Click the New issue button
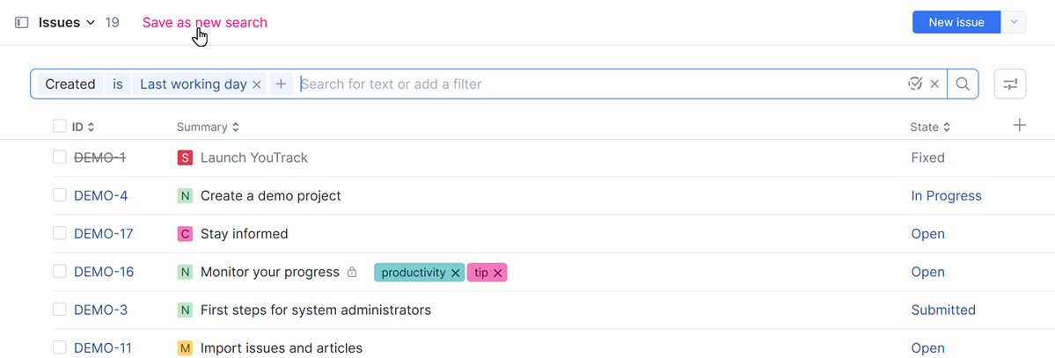The image size is (1055, 358). [956, 23]
